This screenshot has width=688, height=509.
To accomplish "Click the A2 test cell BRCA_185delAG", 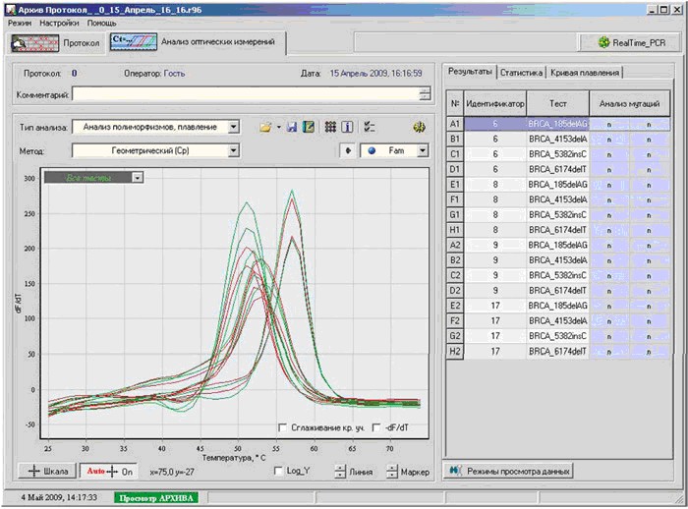I will click(x=557, y=245).
